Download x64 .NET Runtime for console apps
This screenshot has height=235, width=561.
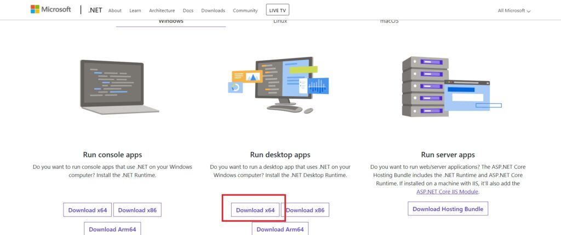[x=88, y=210]
